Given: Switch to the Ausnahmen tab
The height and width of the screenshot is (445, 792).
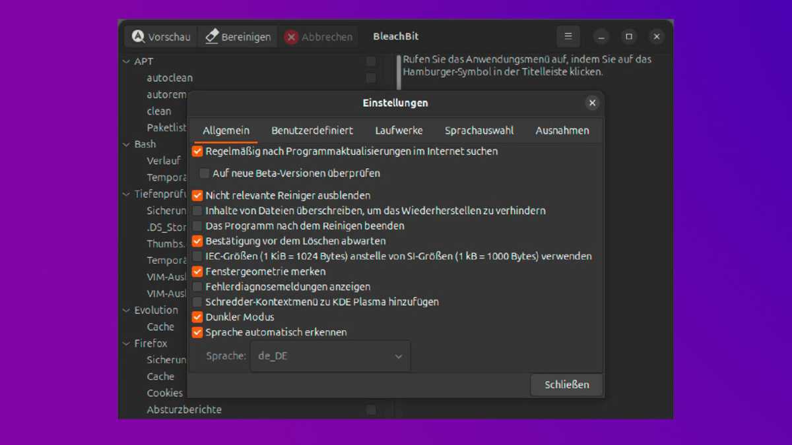Looking at the screenshot, I should [562, 131].
